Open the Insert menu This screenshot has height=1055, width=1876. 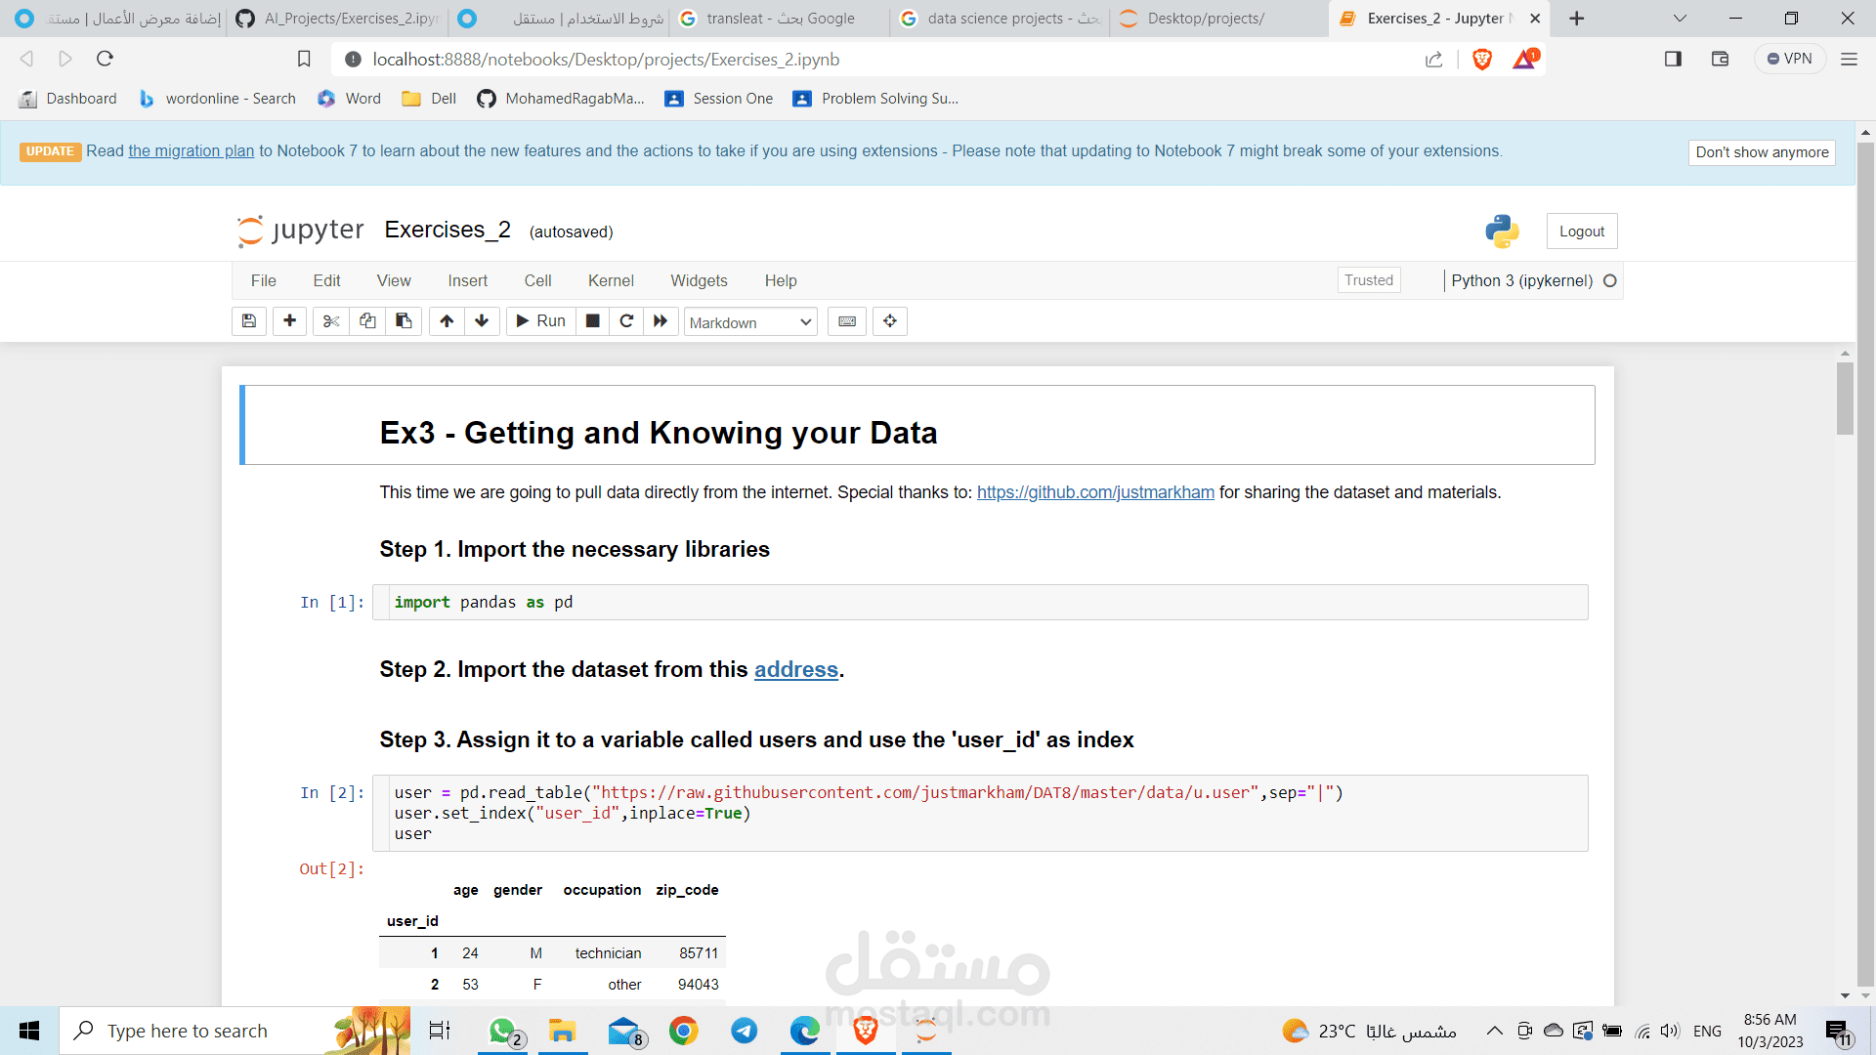coord(468,280)
